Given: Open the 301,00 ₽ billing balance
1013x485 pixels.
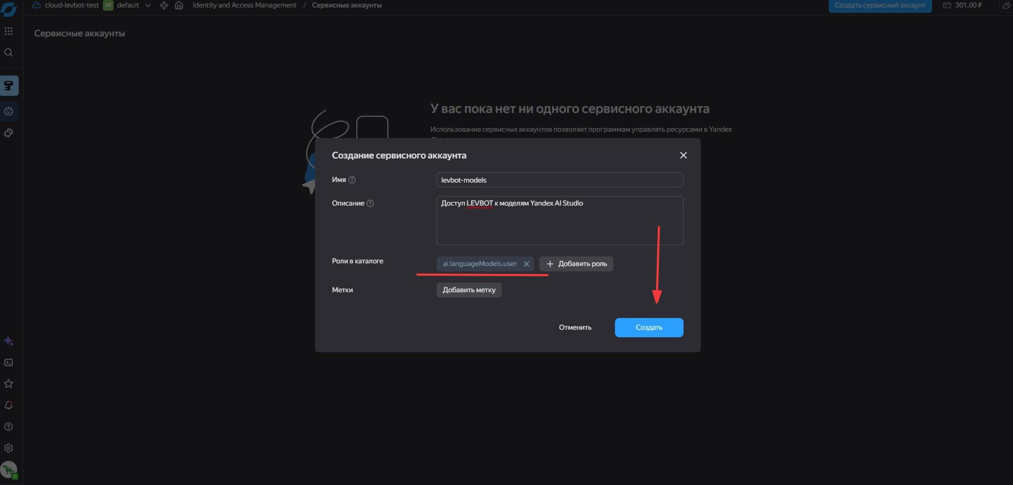Looking at the screenshot, I should pos(963,5).
